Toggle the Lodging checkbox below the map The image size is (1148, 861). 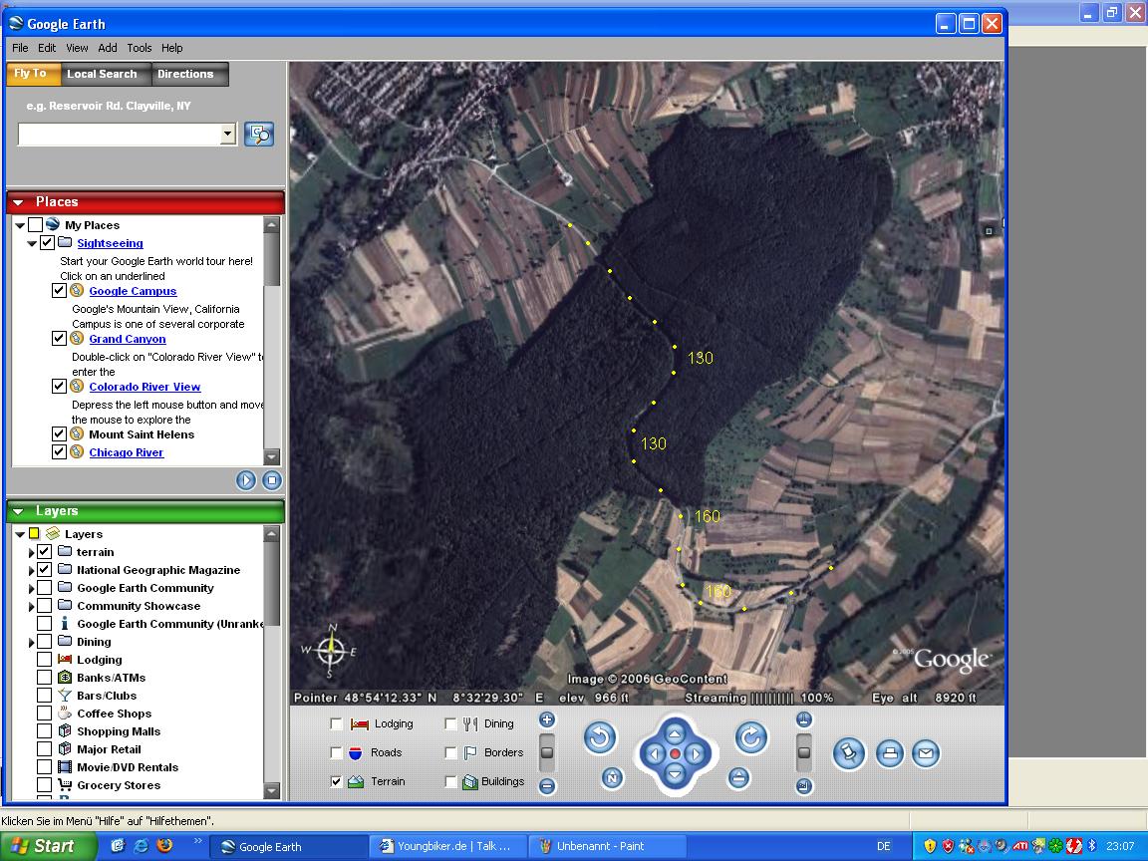[336, 723]
